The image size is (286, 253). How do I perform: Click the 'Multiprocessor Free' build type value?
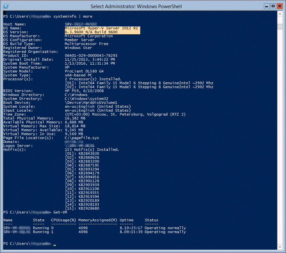(86, 44)
